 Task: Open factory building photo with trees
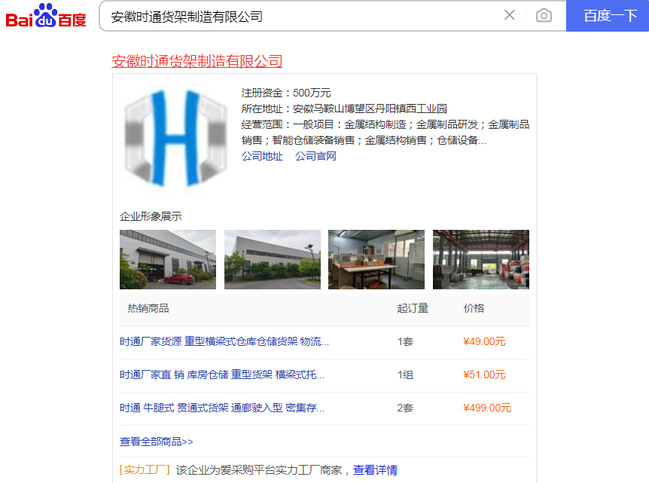[273, 259]
